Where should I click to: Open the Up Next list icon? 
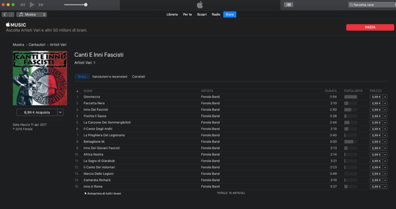[288, 5]
